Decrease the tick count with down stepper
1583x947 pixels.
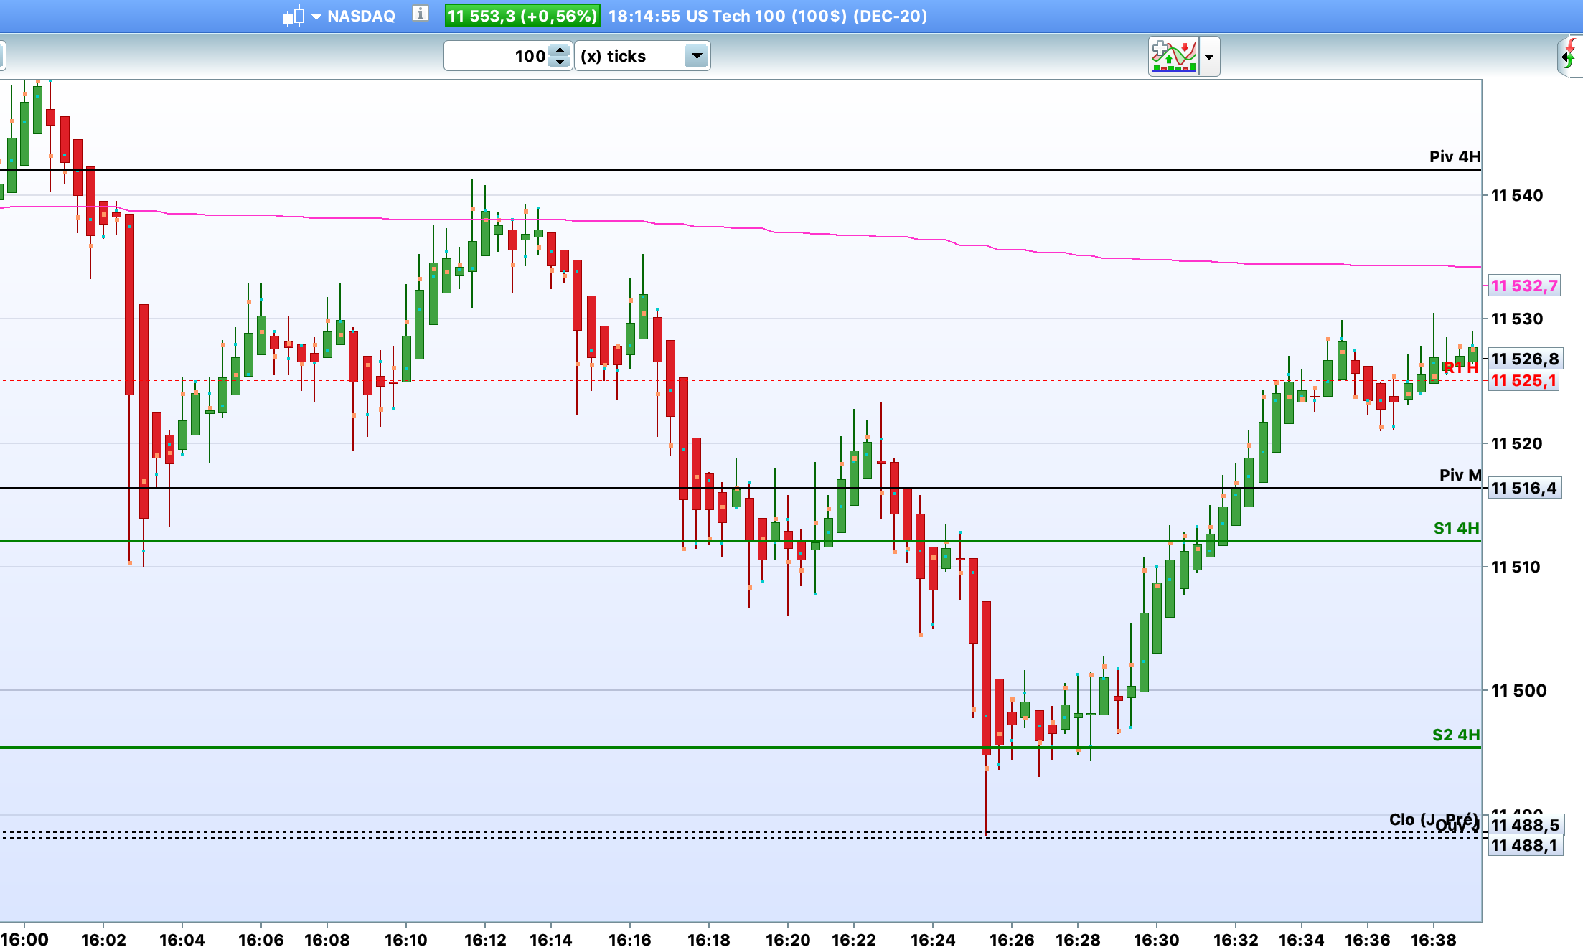[x=560, y=62]
